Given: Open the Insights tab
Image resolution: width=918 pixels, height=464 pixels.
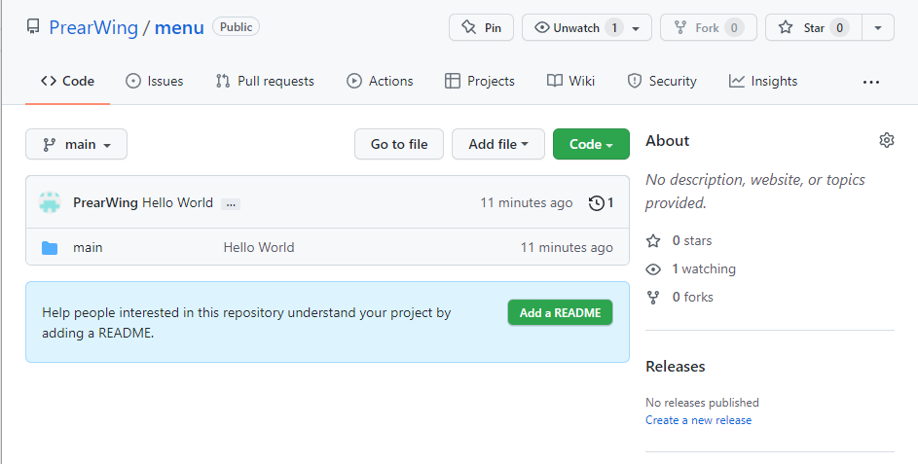Looking at the screenshot, I should (x=763, y=81).
